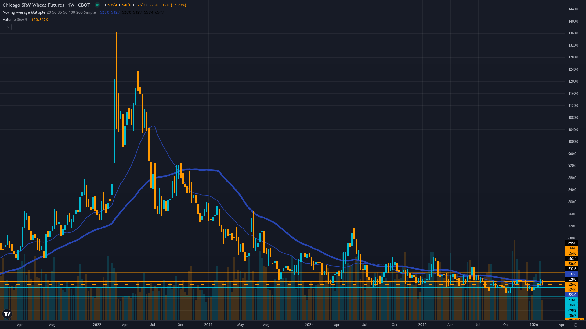The image size is (586, 329).
Task: Click the 1200'0 price scale label
Action: tap(573, 81)
